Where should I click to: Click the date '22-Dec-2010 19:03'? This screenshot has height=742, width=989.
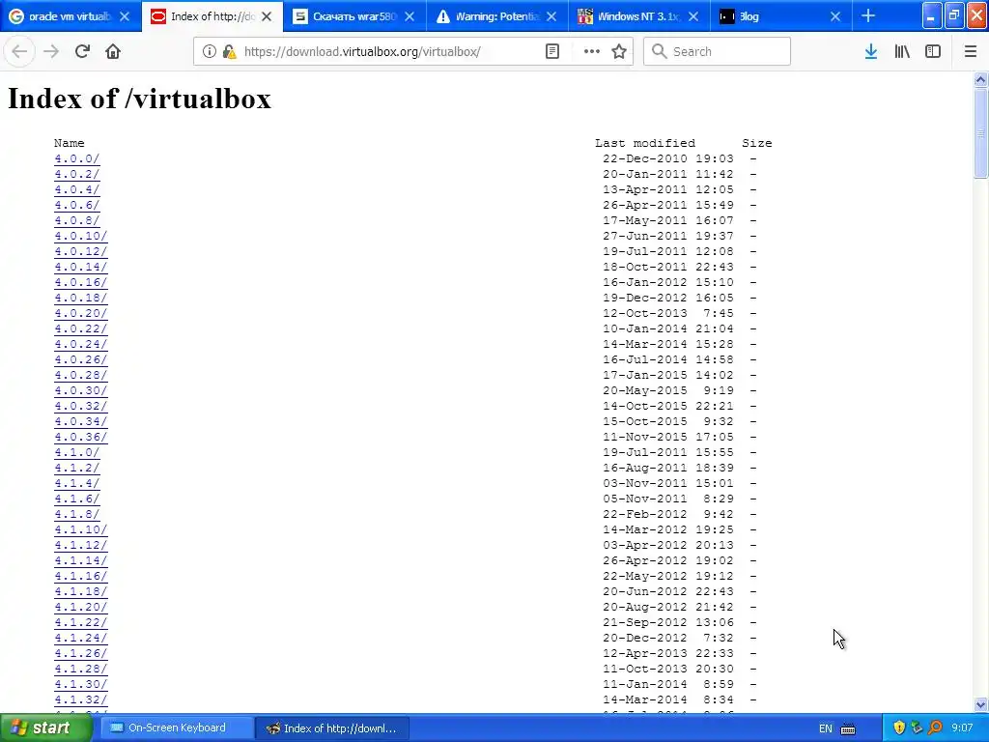click(668, 159)
